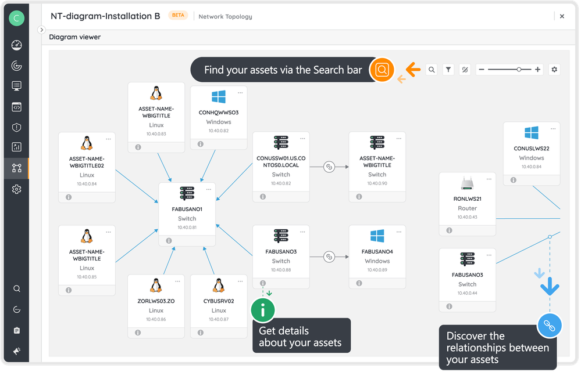
Task: Toggle link icon after CONUSSW01 switch
Action: (x=329, y=167)
